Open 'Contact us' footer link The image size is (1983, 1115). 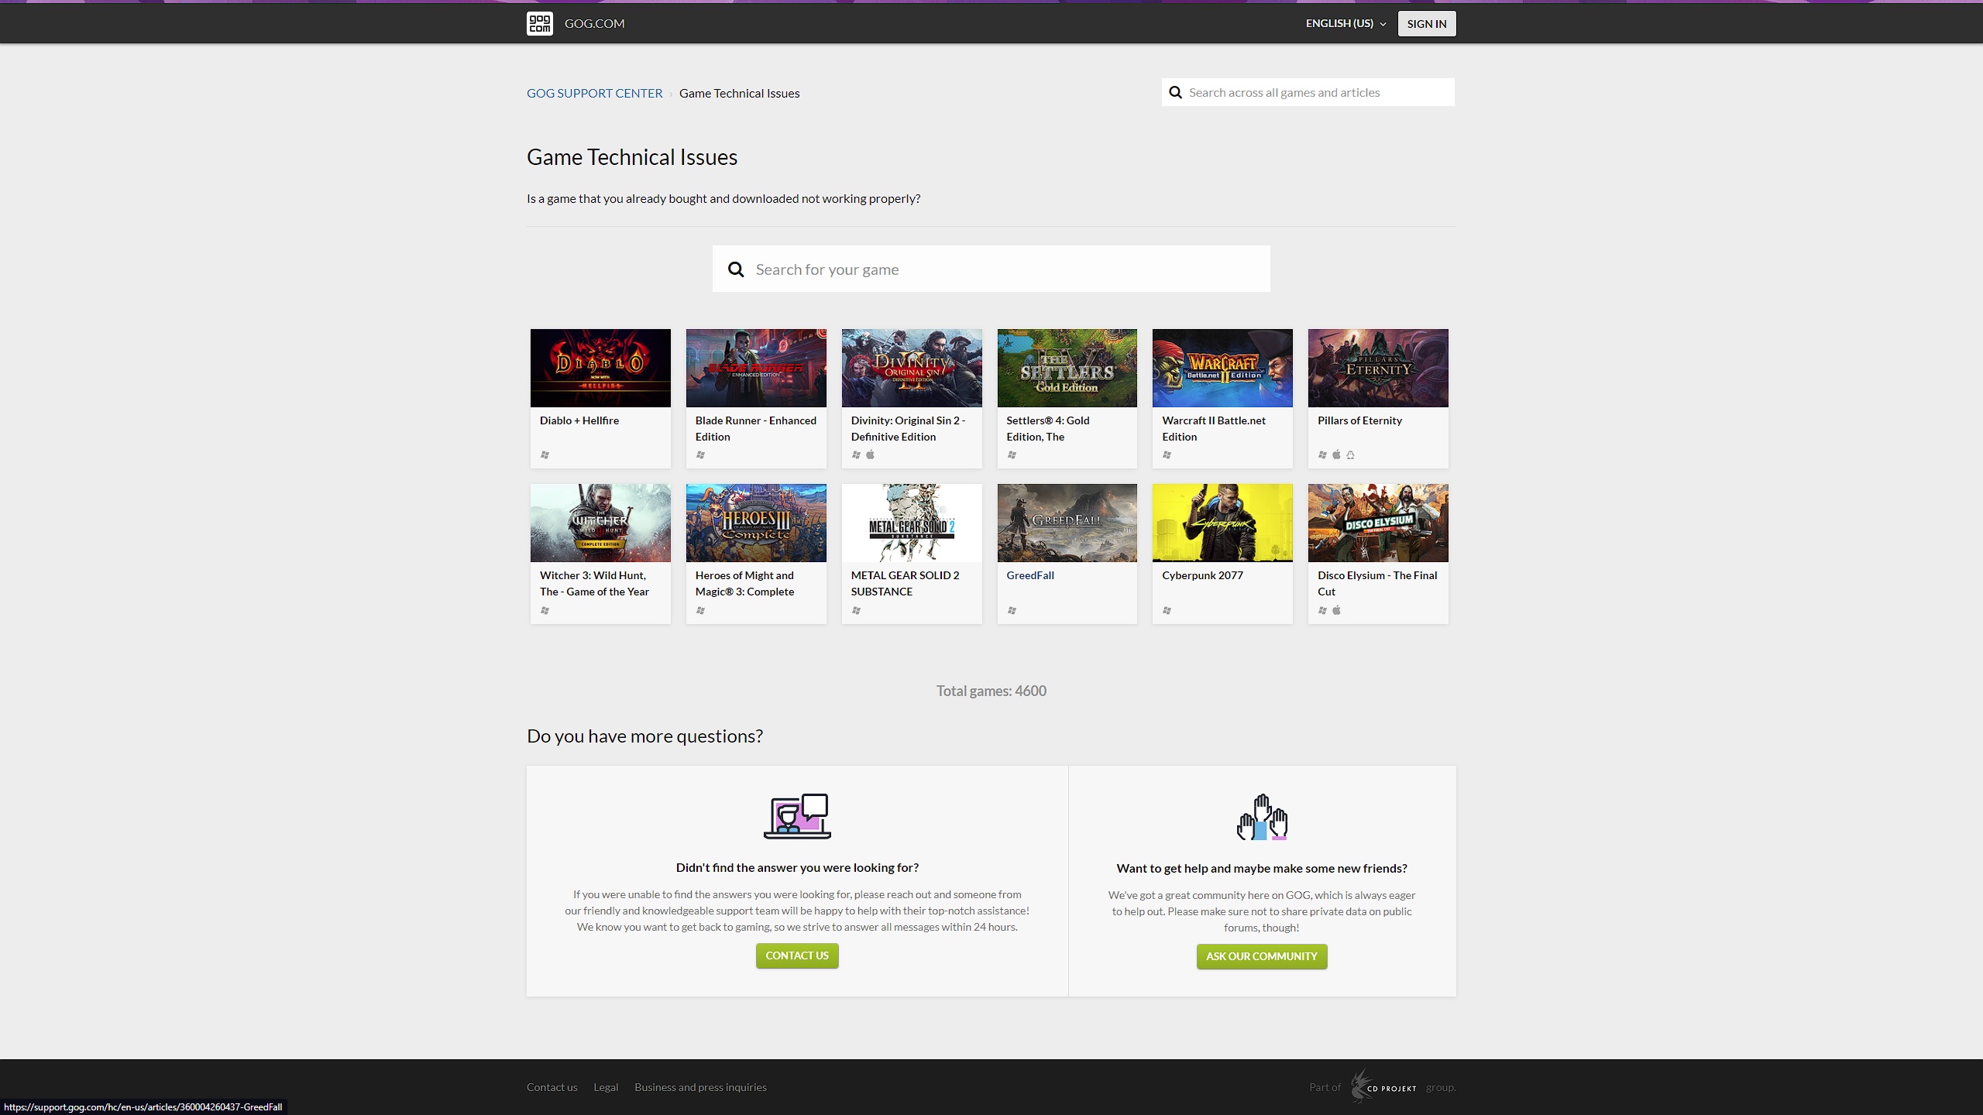point(552,1087)
